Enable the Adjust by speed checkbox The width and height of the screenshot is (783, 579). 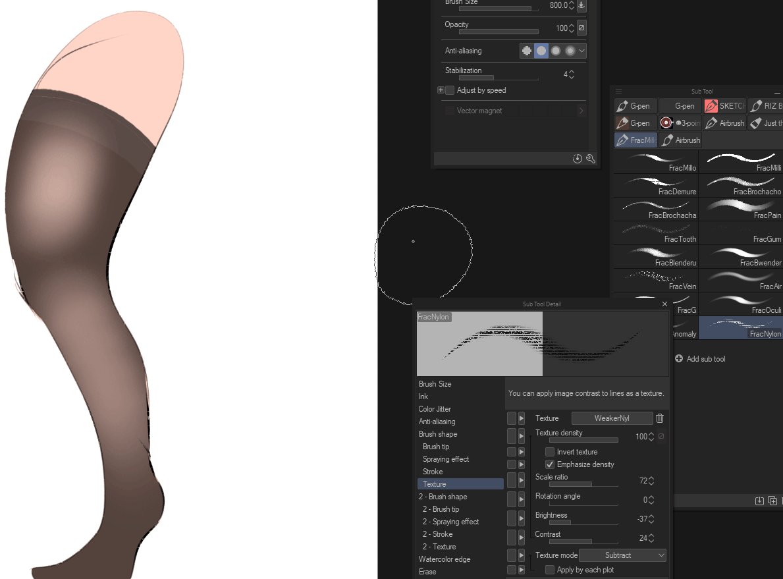(x=450, y=90)
